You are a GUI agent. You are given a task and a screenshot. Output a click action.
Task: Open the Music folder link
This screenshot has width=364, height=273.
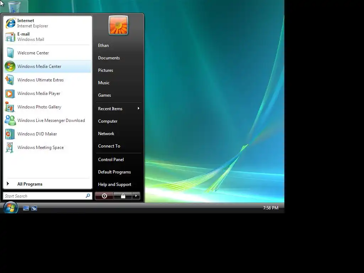coord(104,82)
